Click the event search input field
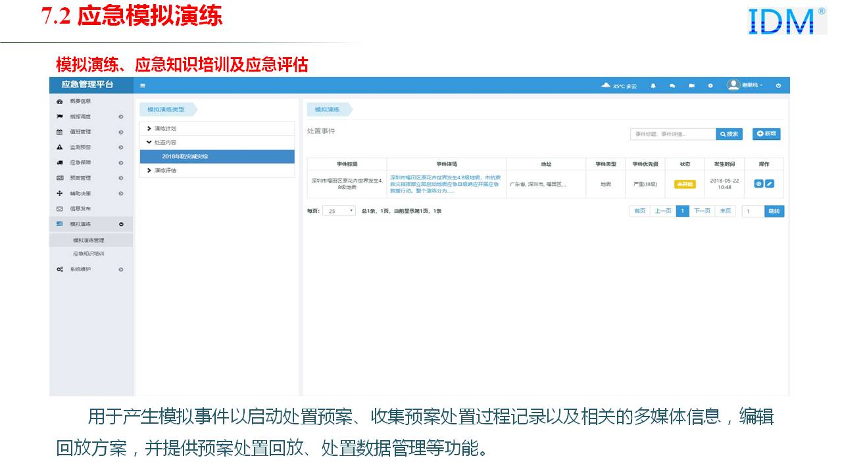Image resolution: width=842 pixels, height=473 pixels. pyautogui.click(x=672, y=134)
